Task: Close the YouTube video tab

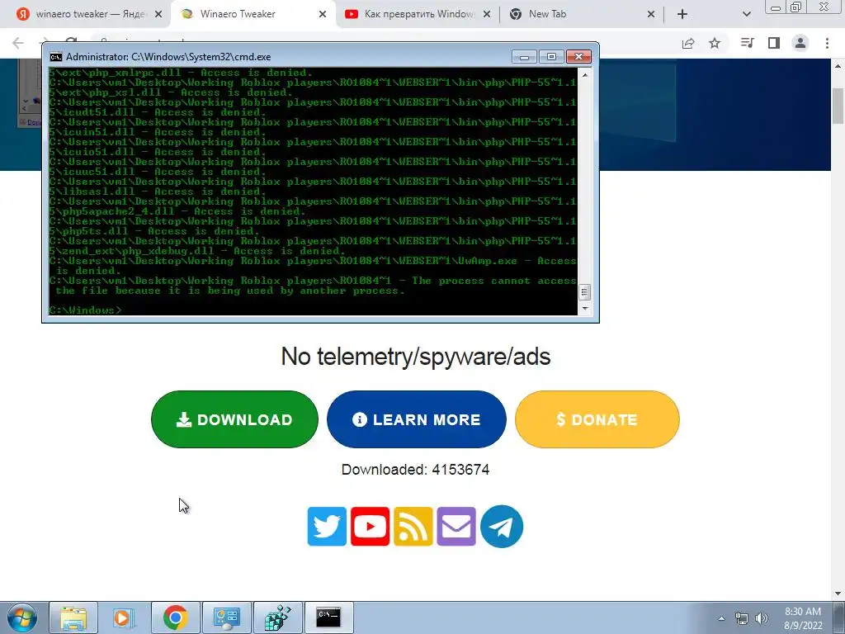Action: tap(487, 14)
